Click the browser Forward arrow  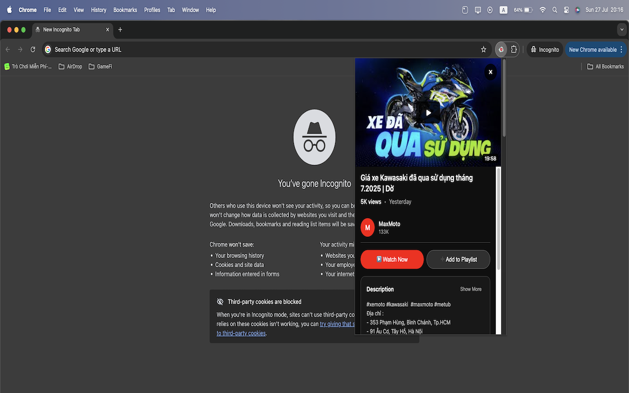pyautogui.click(x=20, y=50)
